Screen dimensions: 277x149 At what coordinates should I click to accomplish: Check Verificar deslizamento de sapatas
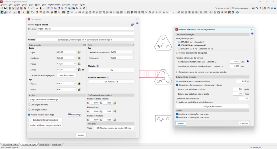coord(177,53)
